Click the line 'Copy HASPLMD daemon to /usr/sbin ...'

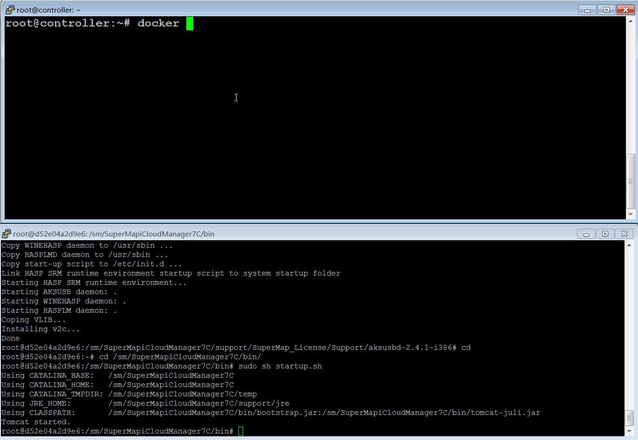[85, 255]
